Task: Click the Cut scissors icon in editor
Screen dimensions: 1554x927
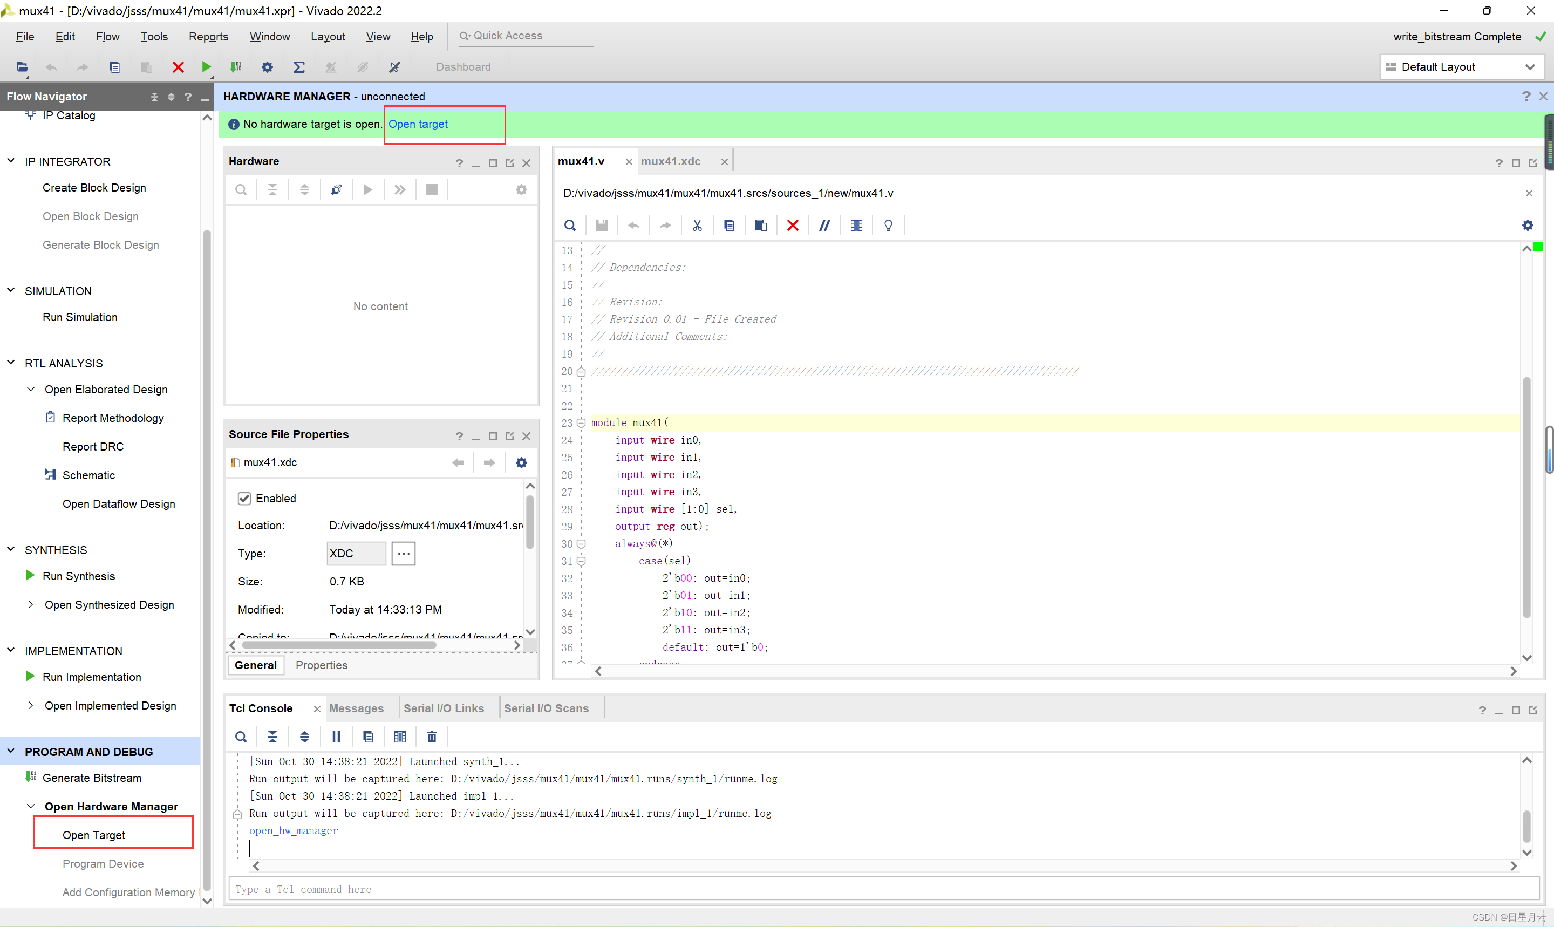Action: [697, 226]
